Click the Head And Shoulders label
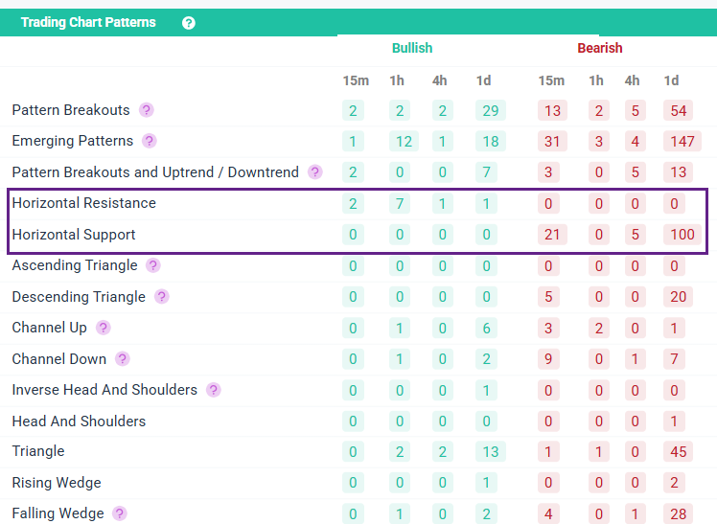Image resolution: width=717 pixels, height=524 pixels. [x=79, y=421]
